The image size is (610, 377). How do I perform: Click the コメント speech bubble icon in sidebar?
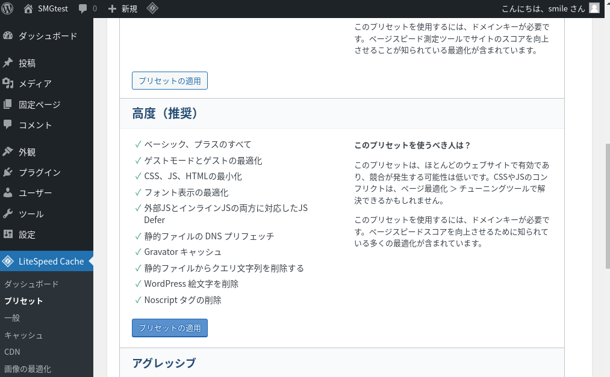(x=8, y=124)
